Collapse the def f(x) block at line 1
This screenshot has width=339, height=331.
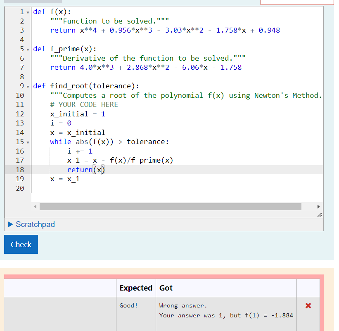click(28, 12)
